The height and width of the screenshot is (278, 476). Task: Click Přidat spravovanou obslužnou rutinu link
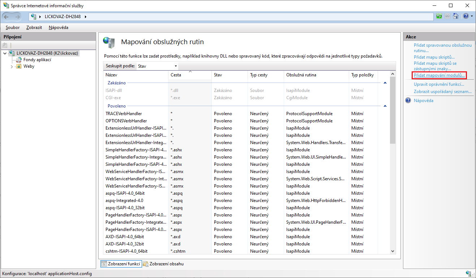(443, 48)
